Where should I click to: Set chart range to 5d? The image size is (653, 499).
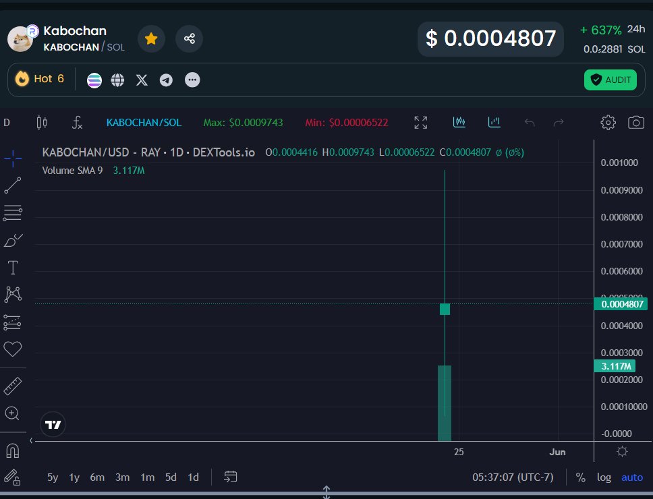tap(171, 477)
